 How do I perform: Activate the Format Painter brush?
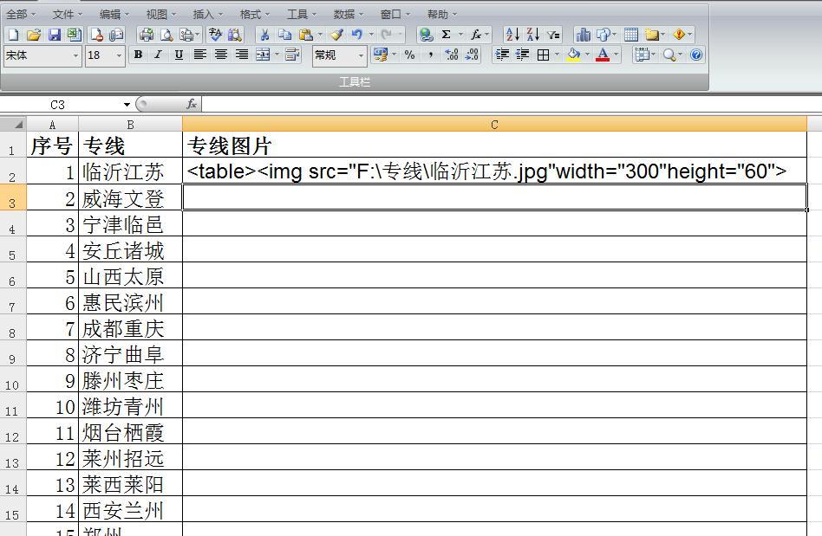tap(336, 35)
